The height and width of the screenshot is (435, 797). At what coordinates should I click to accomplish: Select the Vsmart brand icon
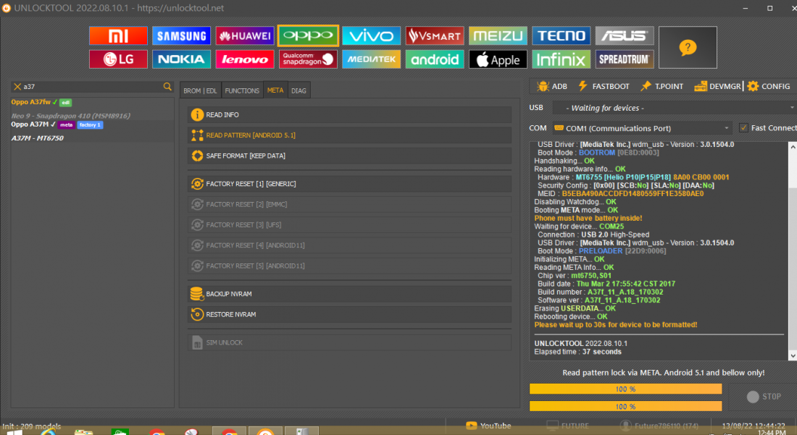[x=435, y=35]
